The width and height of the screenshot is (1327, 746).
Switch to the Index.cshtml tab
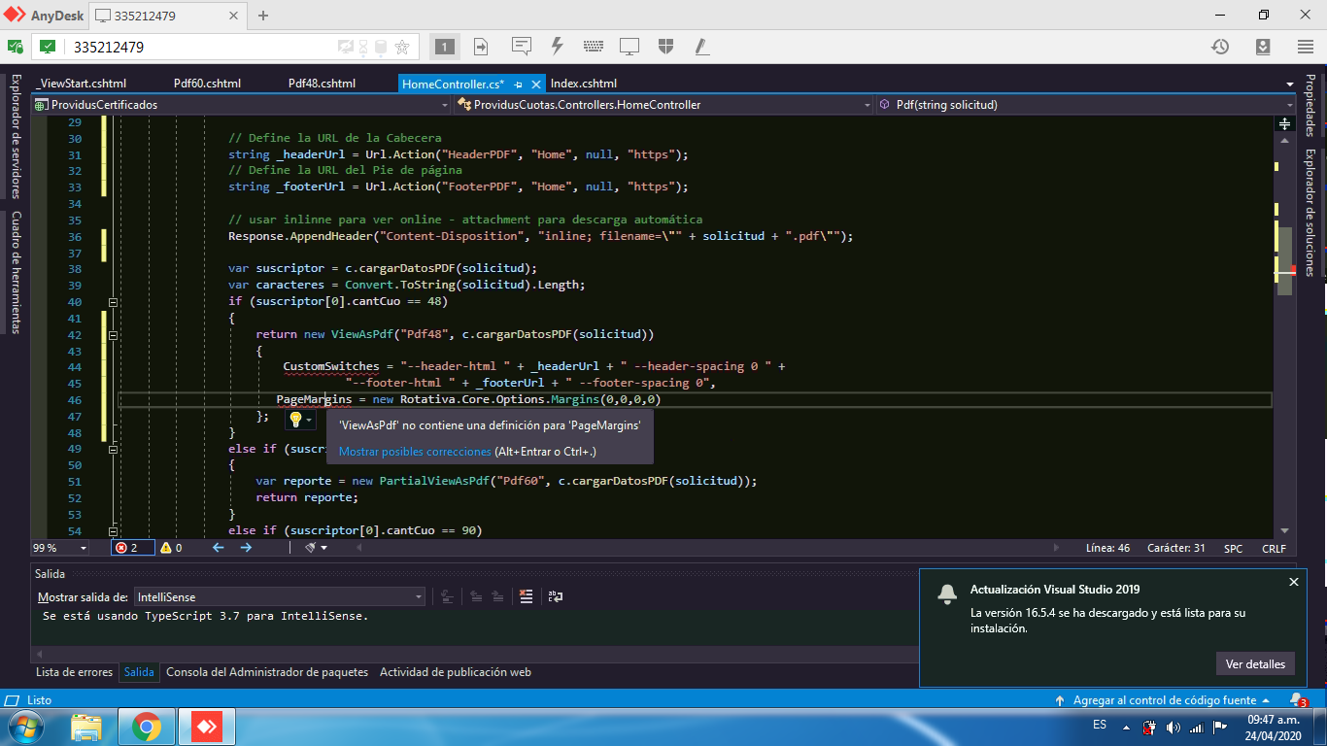click(584, 84)
